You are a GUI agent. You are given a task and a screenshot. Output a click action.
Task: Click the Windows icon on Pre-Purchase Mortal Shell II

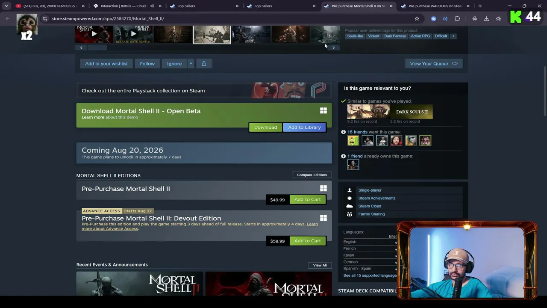[323, 189]
